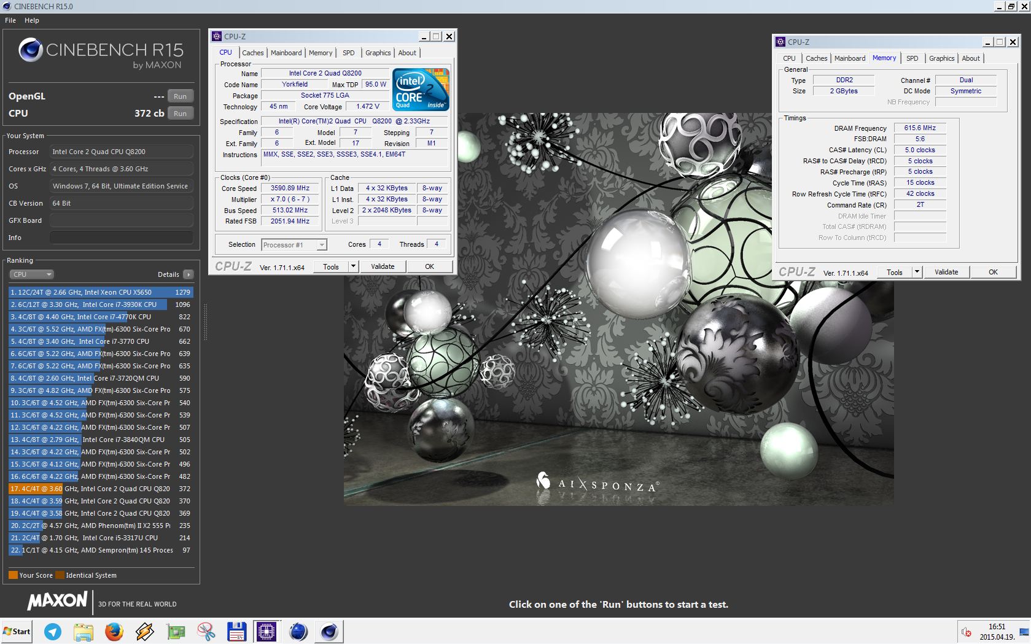
Task: Click the left CPU-Z window title icon
Action: pos(217,36)
